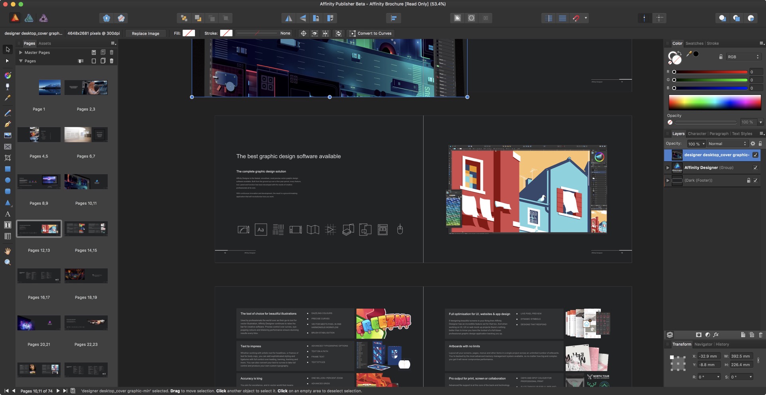
Task: Select the Table tool
Action: pos(8,236)
